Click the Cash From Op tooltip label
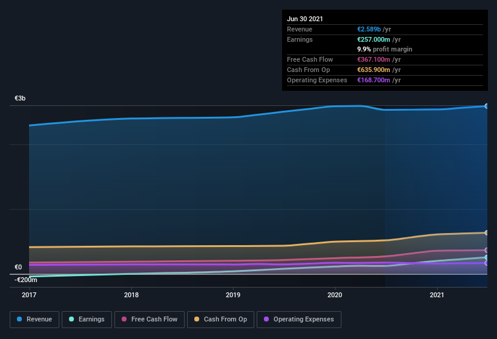497x339 pixels. 308,70
